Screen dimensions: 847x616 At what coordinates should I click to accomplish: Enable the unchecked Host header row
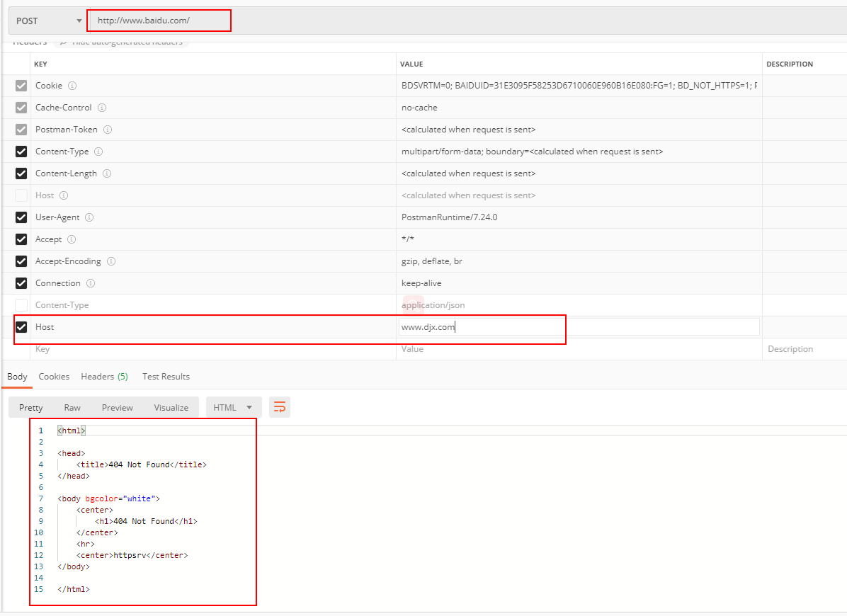pos(21,195)
